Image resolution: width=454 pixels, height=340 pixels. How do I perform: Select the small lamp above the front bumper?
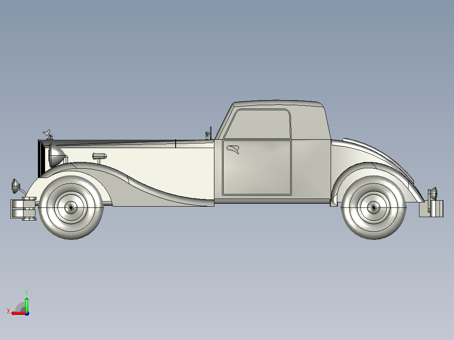16,186
